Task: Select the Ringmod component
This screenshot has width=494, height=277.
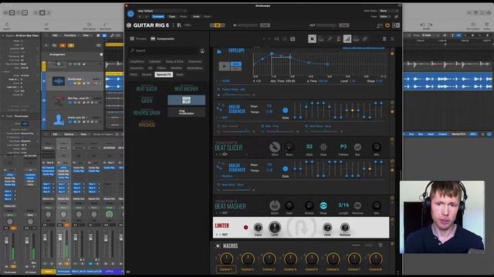Action: click(147, 125)
